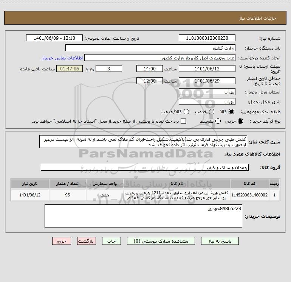The height and width of the screenshot is (282, 291).
Task: Open buyer contact info link اطلاعات تماس خریدار
Action: [62, 58]
